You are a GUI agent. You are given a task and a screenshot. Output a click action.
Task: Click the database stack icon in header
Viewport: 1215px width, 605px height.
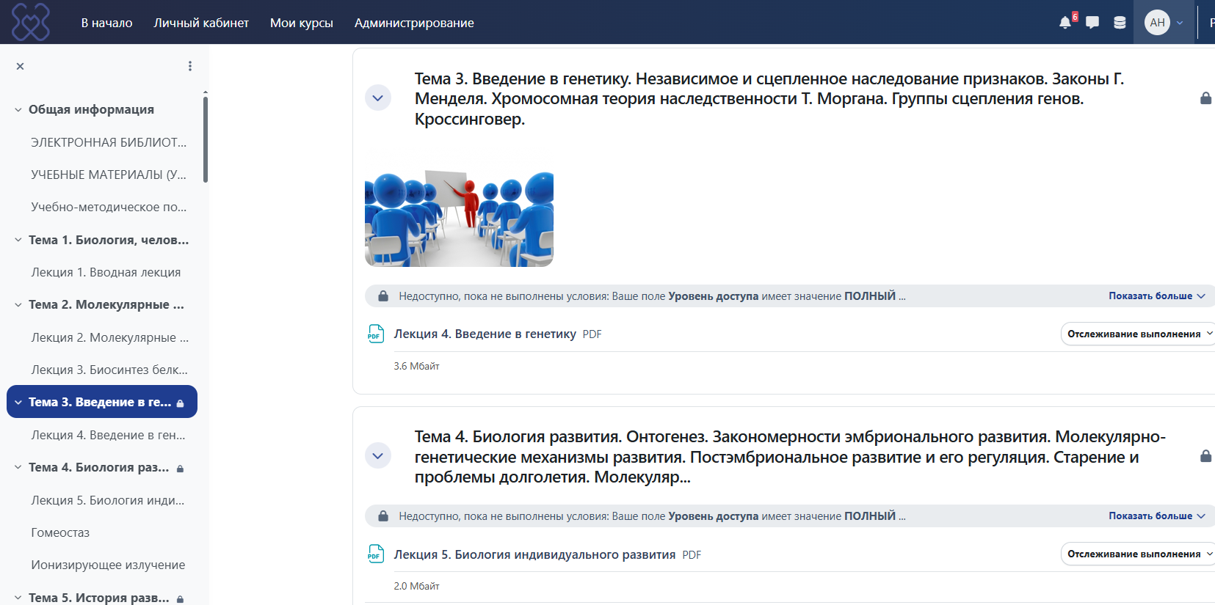pos(1120,23)
